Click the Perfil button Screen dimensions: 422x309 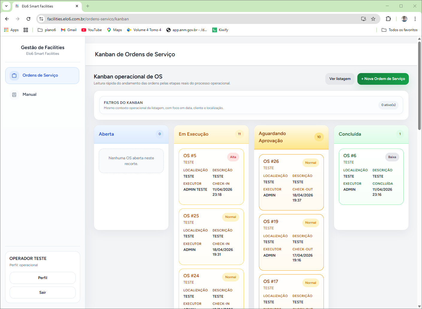tap(42, 278)
